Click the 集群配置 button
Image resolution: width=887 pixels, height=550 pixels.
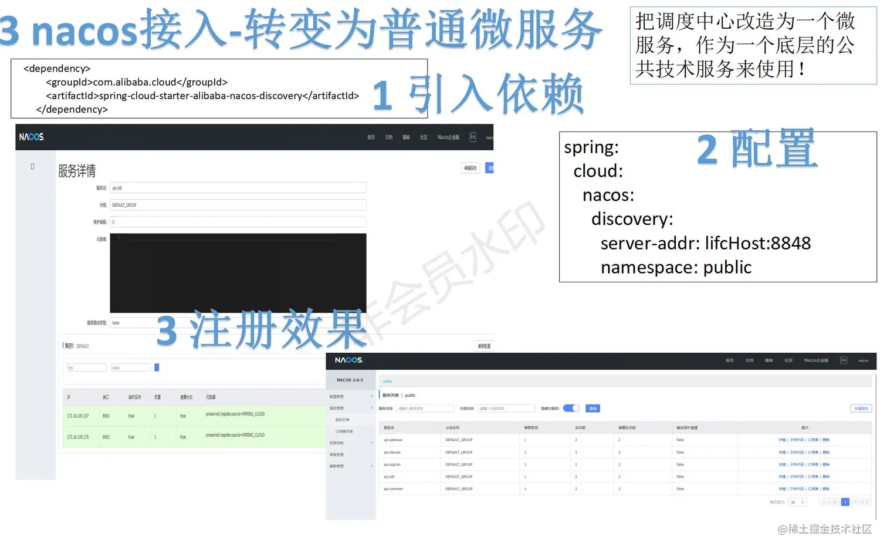(x=484, y=346)
